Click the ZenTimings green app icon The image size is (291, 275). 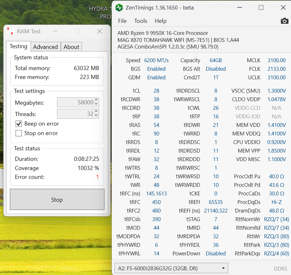click(119, 8)
